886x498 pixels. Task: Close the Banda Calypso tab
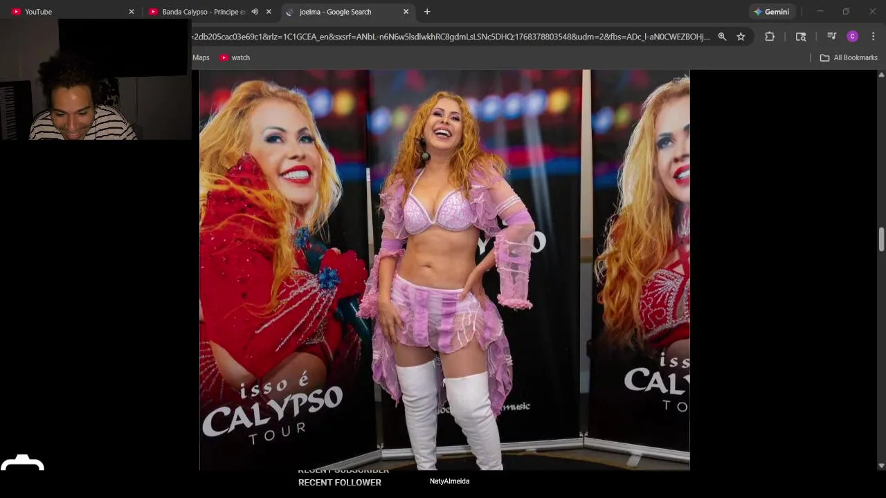coord(269,12)
